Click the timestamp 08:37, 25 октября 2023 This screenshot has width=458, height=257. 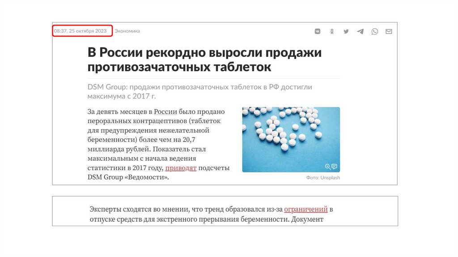pos(81,31)
